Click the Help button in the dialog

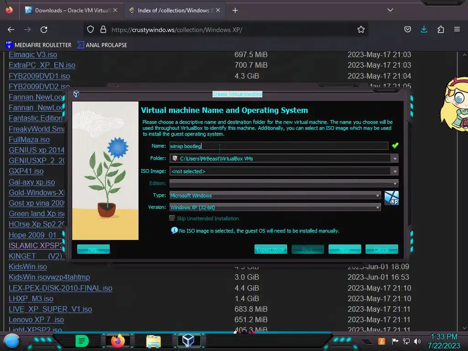(x=93, y=249)
